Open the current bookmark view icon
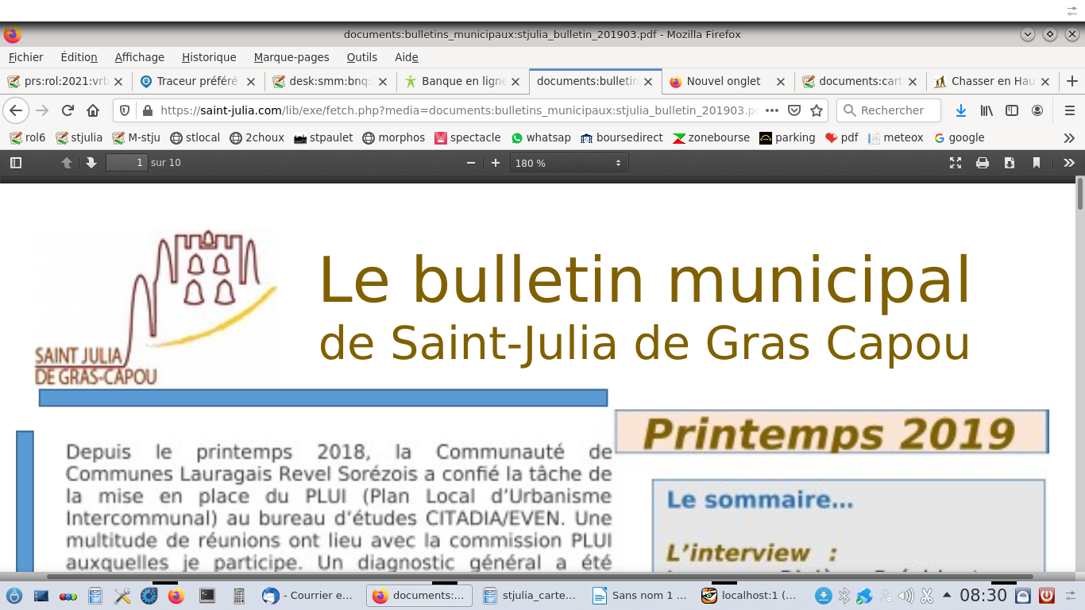This screenshot has width=1085, height=610. point(1036,163)
